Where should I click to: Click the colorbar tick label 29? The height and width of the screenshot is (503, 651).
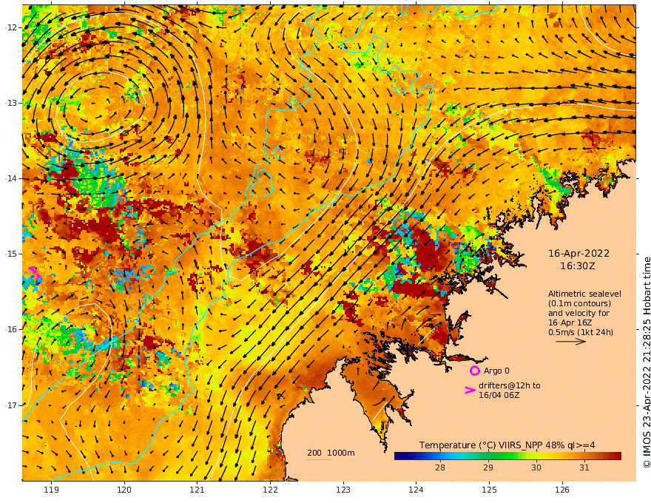pos(488,467)
